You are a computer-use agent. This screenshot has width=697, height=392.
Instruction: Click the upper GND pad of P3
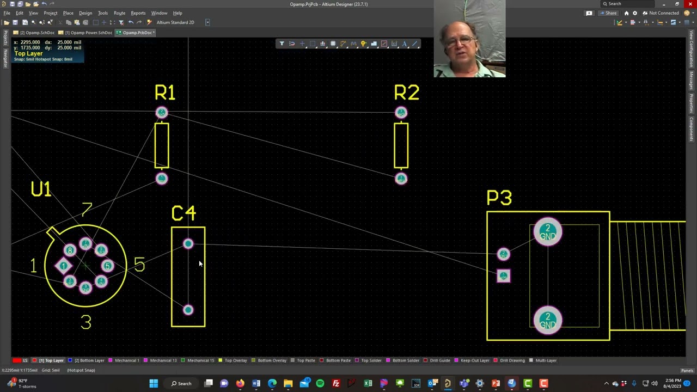(x=548, y=232)
